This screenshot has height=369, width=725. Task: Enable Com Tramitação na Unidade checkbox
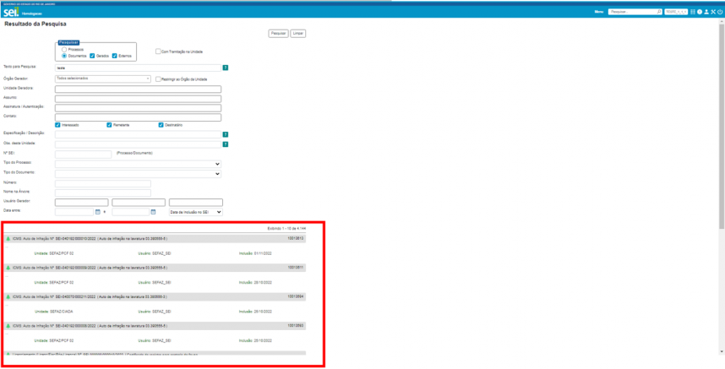point(158,51)
